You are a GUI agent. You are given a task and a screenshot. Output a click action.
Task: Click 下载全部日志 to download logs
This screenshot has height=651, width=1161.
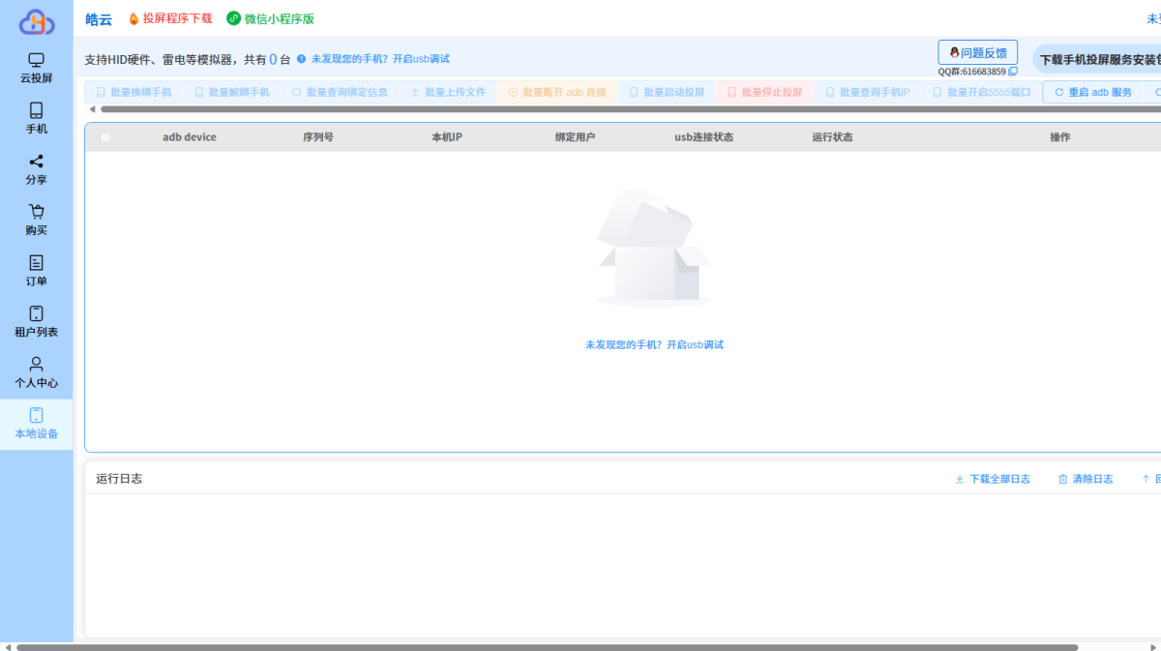(x=993, y=479)
